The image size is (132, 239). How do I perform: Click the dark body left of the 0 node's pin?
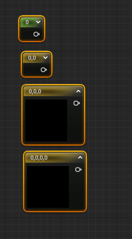click(x=27, y=34)
